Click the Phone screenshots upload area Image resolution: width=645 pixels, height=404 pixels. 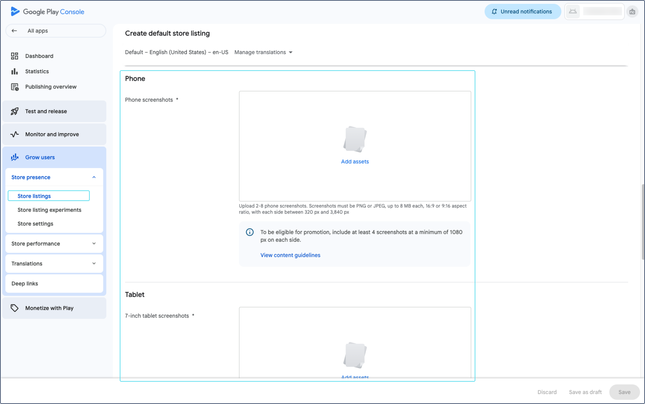355,146
